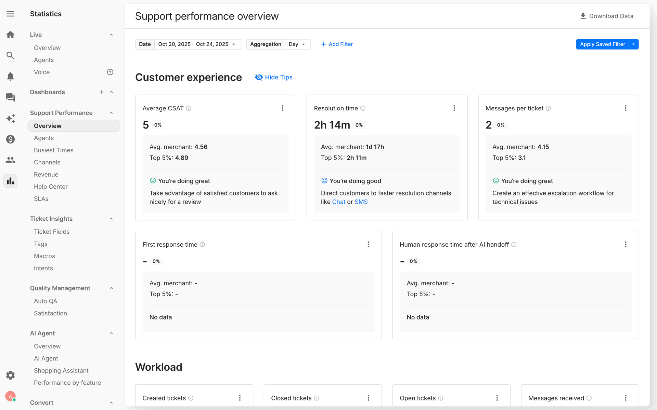
Task: Go to Home via house icon
Action: pyautogui.click(x=10, y=35)
